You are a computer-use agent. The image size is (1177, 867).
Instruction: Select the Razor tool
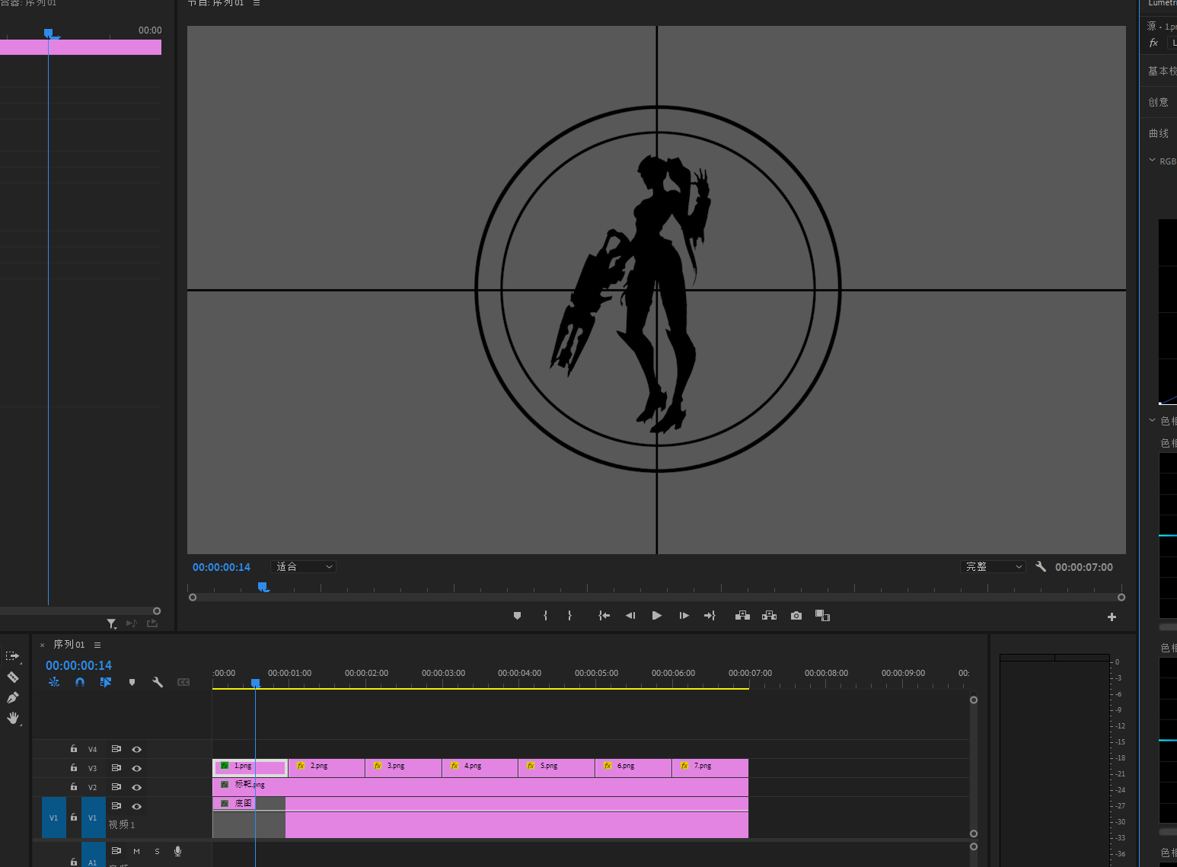click(13, 677)
